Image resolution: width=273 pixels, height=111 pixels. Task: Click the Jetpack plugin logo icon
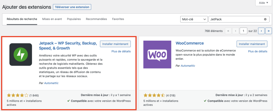[21, 54]
